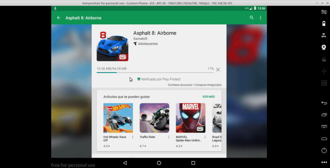Image resolution: width=330 pixels, height=168 pixels.
Task: Click the download progress bar
Action: coord(155,72)
